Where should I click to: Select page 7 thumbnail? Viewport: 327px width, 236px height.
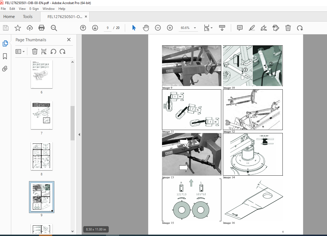click(x=42, y=115)
